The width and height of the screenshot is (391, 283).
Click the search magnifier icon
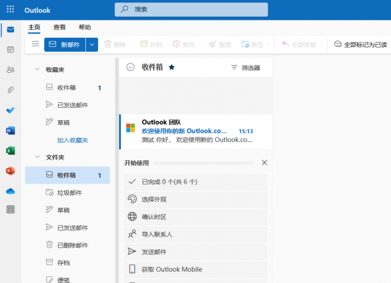125,9
